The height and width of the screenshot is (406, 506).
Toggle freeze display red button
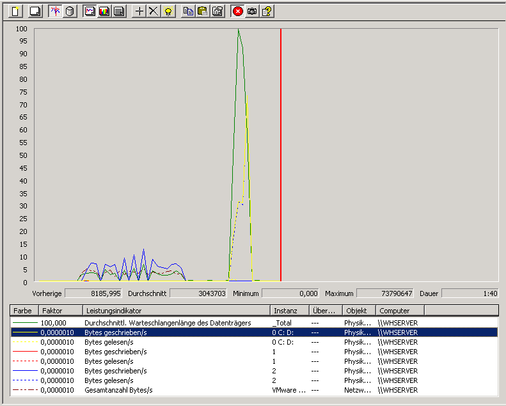[237, 12]
